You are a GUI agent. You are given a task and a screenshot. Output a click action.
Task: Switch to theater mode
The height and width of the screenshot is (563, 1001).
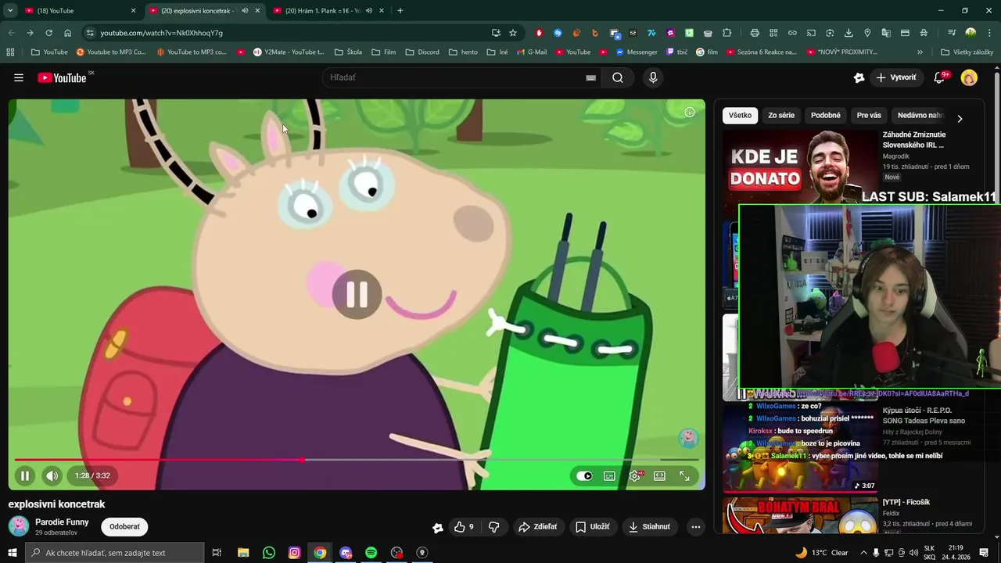point(659,475)
